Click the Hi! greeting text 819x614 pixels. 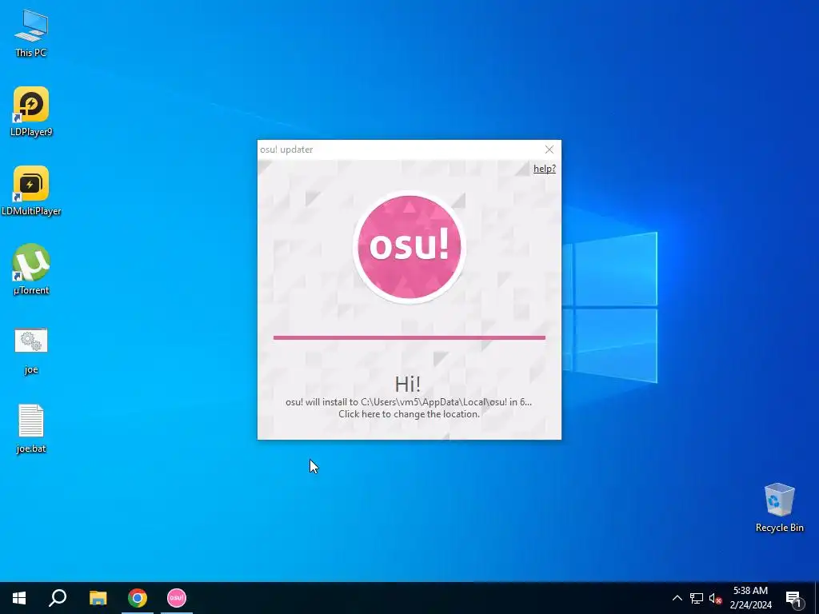coord(407,385)
